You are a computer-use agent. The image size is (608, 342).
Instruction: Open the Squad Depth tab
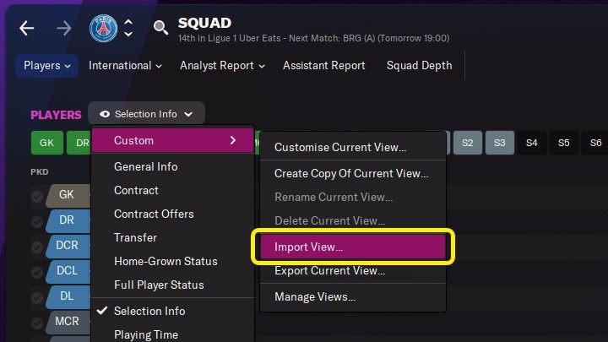click(419, 65)
